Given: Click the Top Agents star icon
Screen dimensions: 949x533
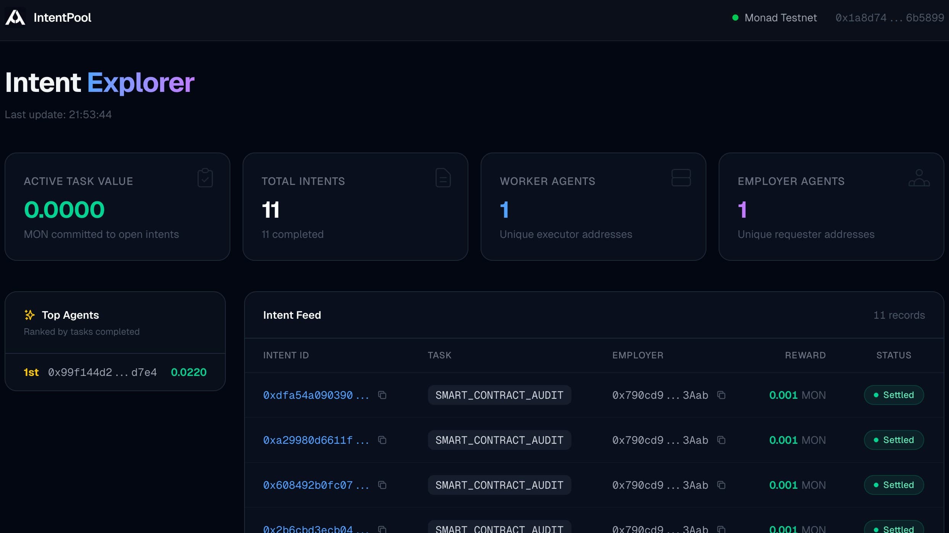Looking at the screenshot, I should [29, 315].
